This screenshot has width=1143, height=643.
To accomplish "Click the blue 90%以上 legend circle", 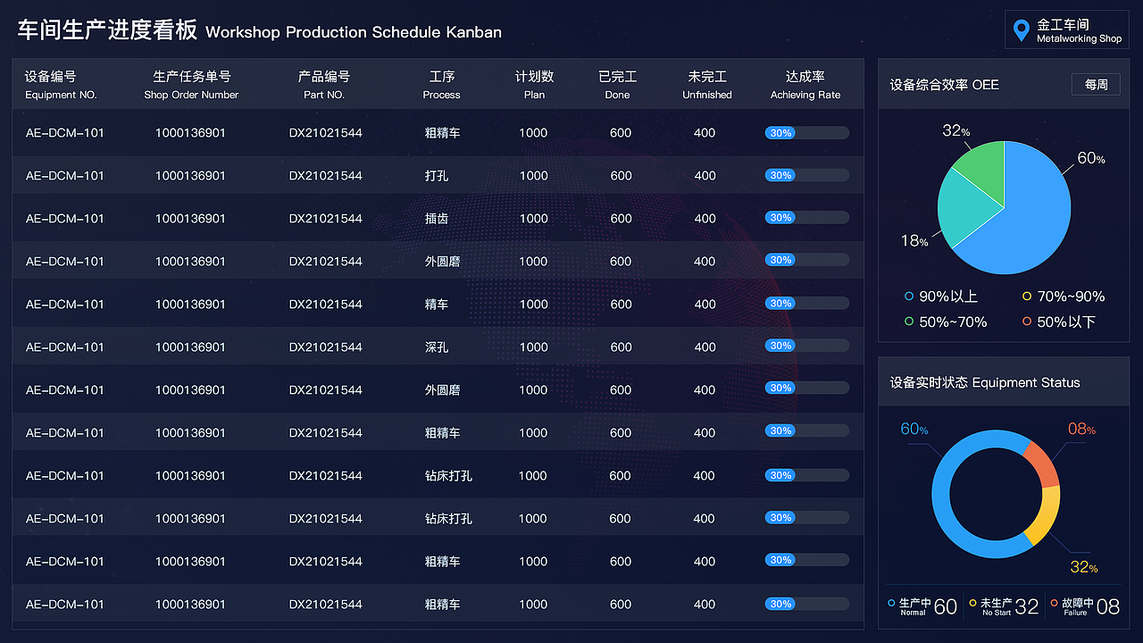I will (x=909, y=296).
